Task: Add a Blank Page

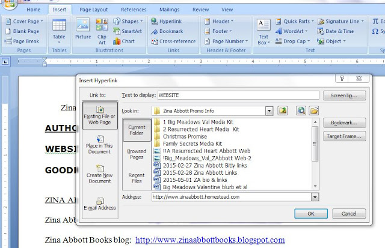Action: pyautogui.click(x=22, y=31)
